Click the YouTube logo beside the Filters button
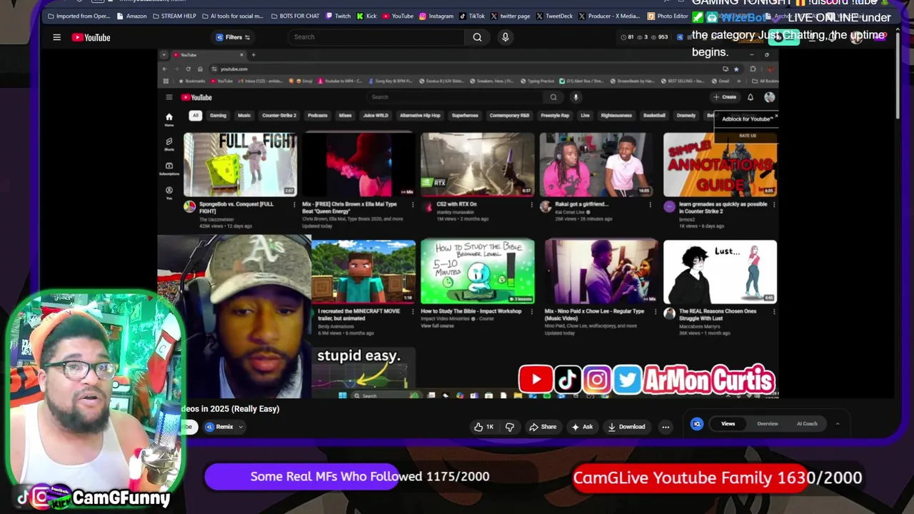 click(91, 37)
